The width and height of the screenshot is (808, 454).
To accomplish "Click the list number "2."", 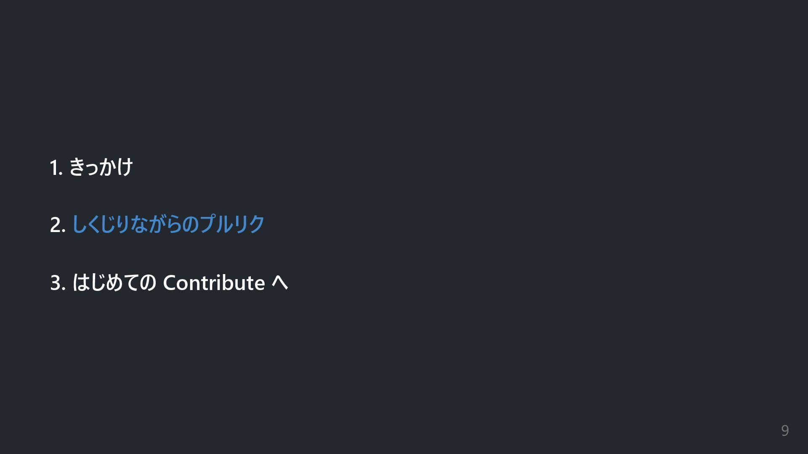I will click(57, 225).
